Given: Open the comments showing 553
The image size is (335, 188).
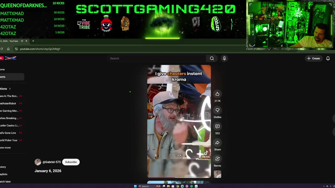Looking at the screenshot, I should [217, 126].
